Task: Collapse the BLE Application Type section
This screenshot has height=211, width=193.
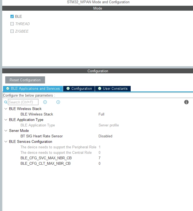Action: pyautogui.click(x=6, y=120)
